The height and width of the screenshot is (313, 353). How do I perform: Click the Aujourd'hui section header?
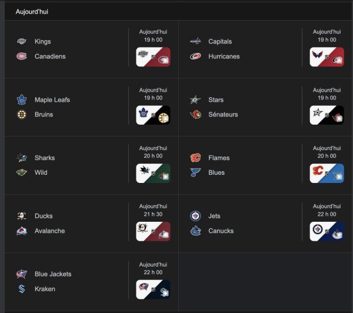coord(32,12)
